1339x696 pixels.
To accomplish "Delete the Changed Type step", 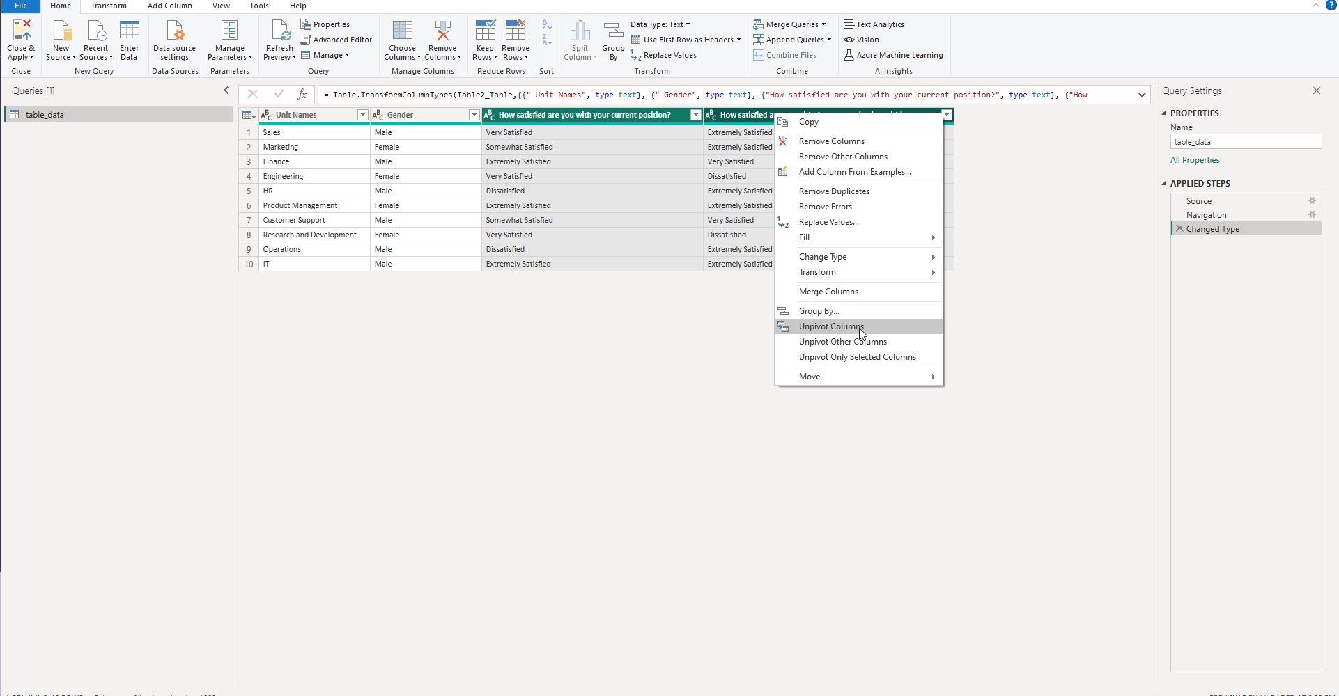I will click(1179, 229).
